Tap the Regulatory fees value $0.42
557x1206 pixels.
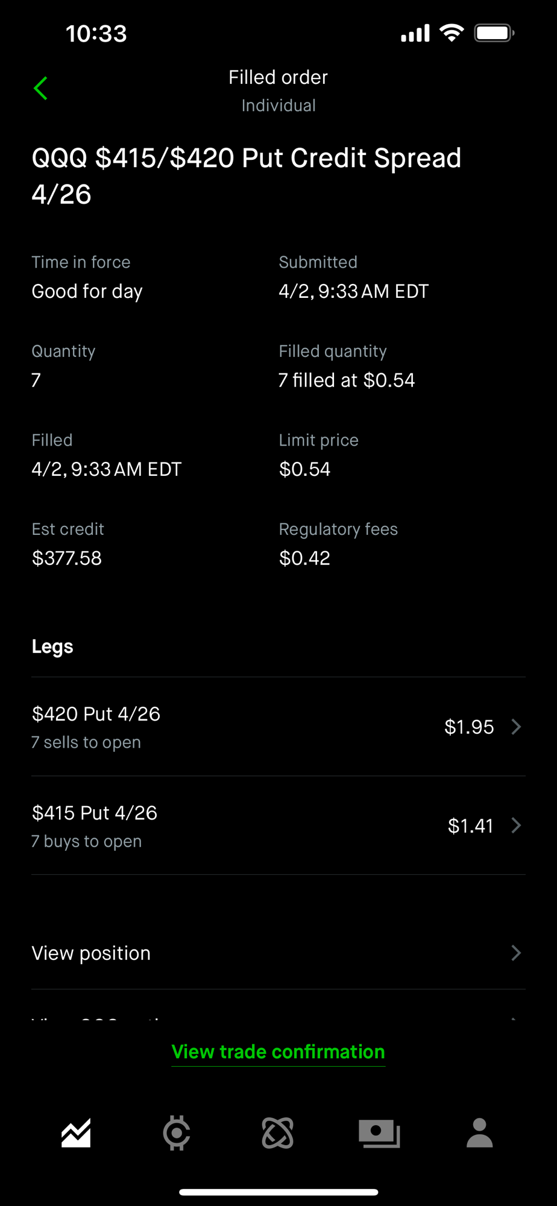click(x=304, y=558)
